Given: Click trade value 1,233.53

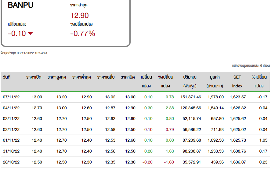Looking at the screenshot, I should (215, 151).
